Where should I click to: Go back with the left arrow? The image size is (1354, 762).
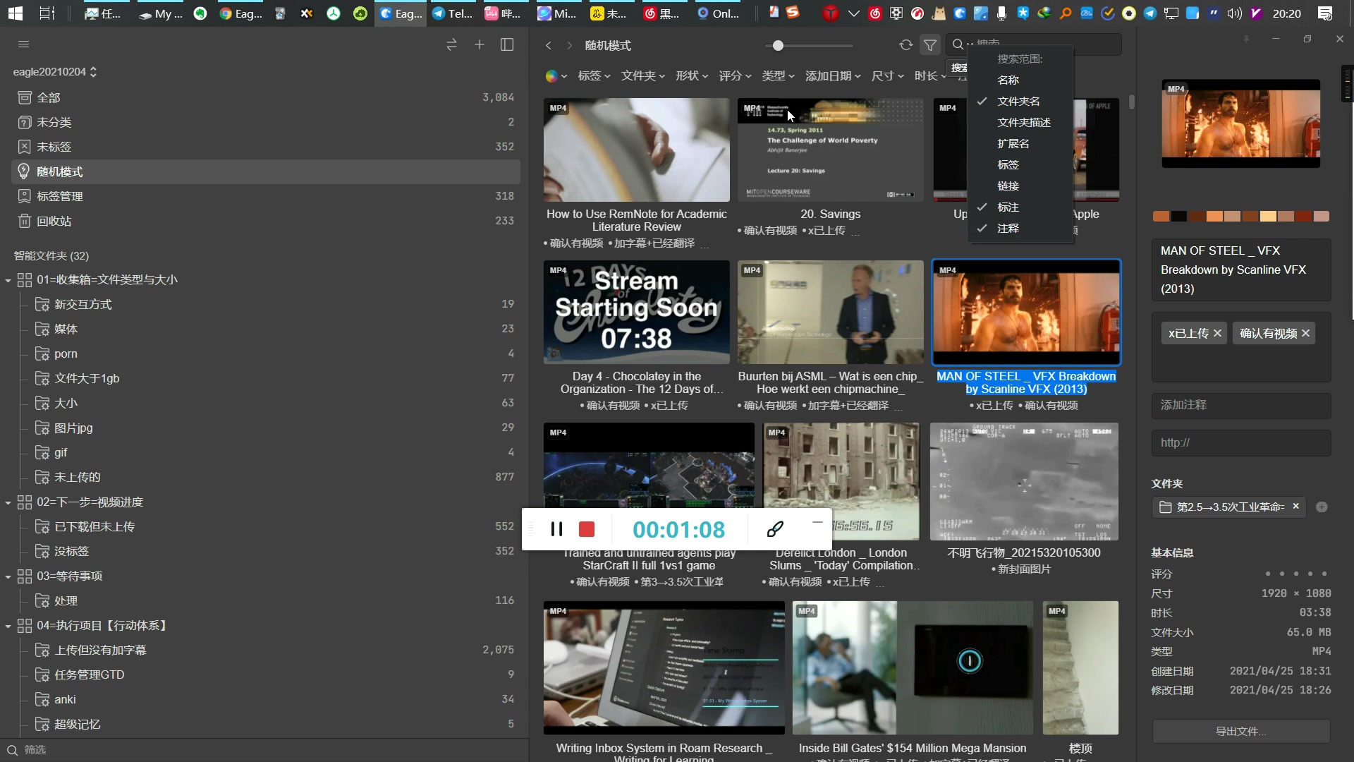point(548,45)
